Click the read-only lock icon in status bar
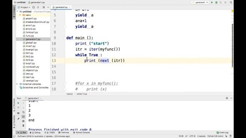The width and height of the screenshot is (246, 138). tap(226, 136)
